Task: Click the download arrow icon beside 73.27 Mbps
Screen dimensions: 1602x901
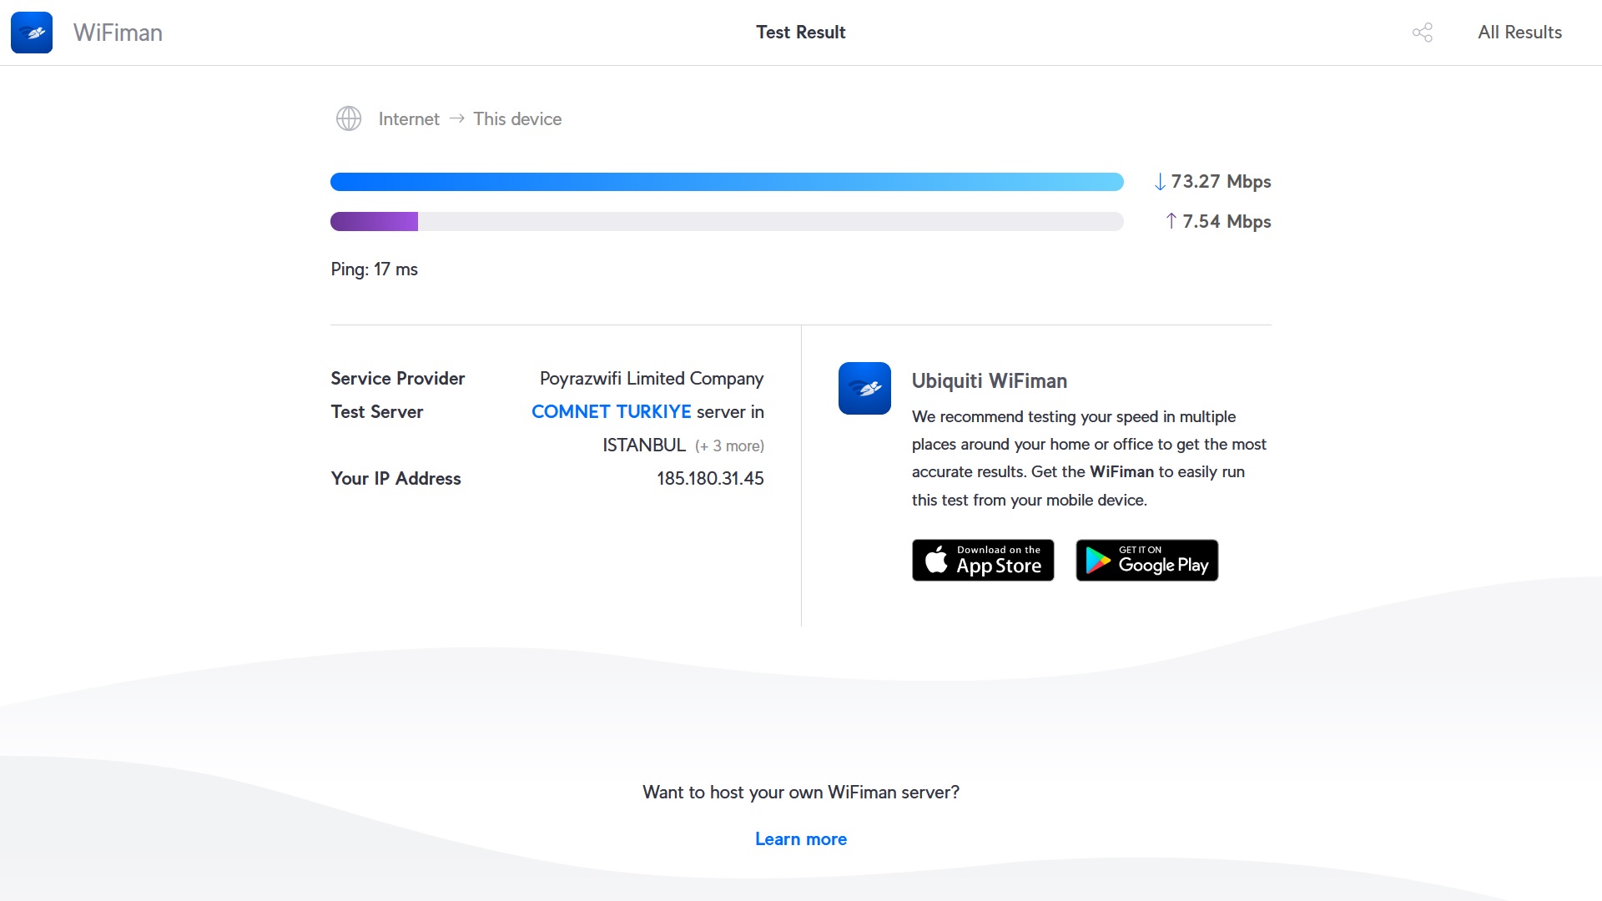Action: click(1160, 182)
